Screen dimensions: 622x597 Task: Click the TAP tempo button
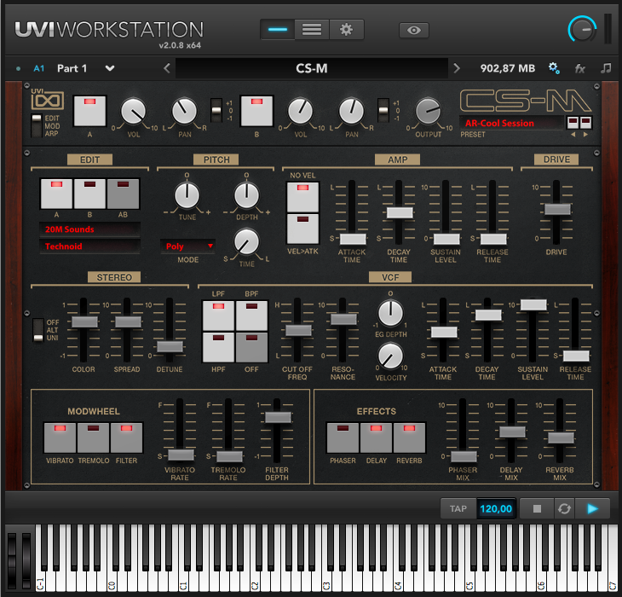458,508
